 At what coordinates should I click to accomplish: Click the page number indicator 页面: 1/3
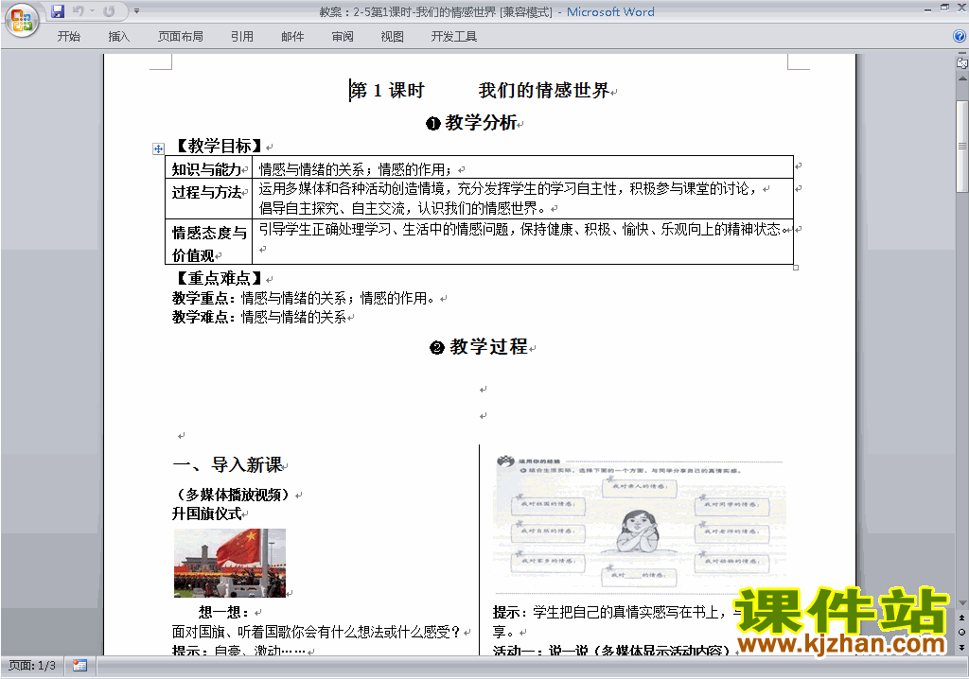click(x=31, y=666)
